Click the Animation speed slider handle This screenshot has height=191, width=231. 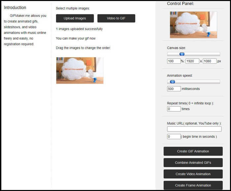[172, 82]
